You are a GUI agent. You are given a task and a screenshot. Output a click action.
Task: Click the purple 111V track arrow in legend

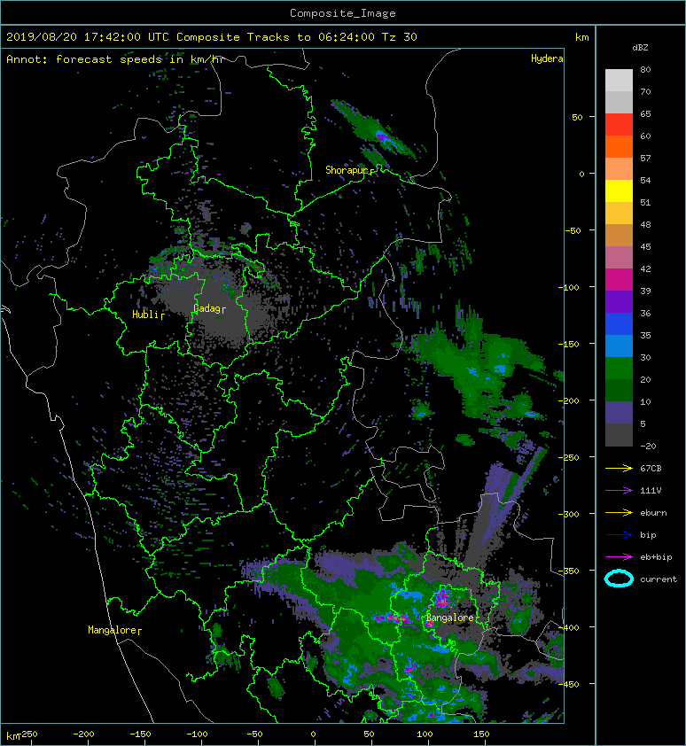(x=619, y=491)
